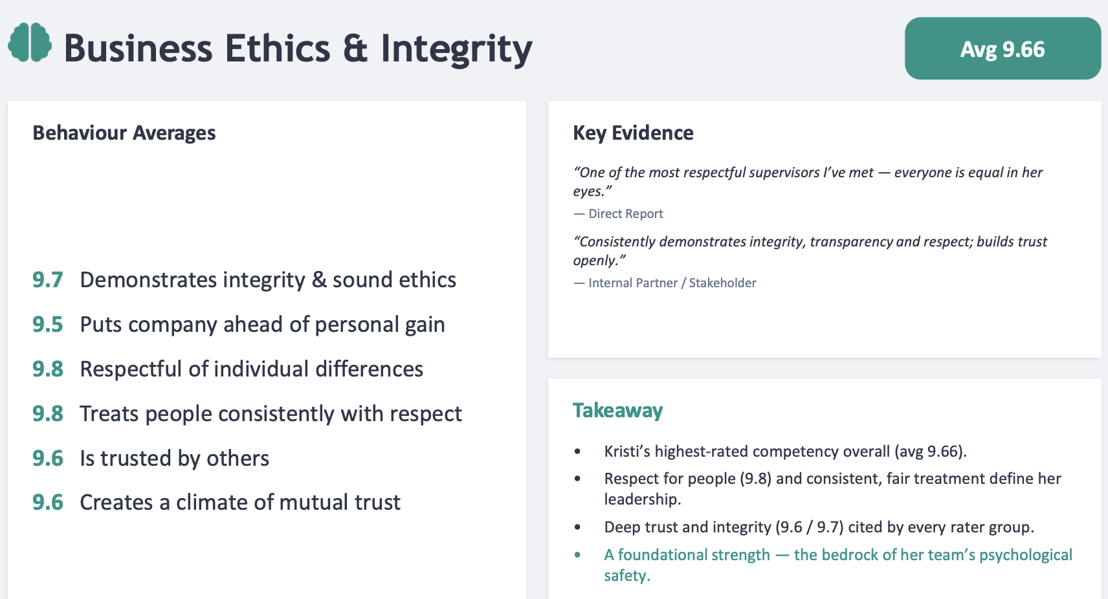Select the green Takeaway heading

coord(617,410)
